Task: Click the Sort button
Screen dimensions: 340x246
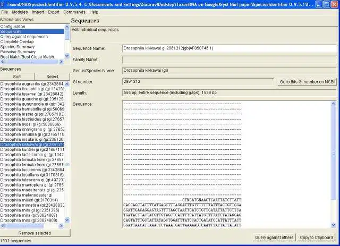Action: click(x=17, y=77)
